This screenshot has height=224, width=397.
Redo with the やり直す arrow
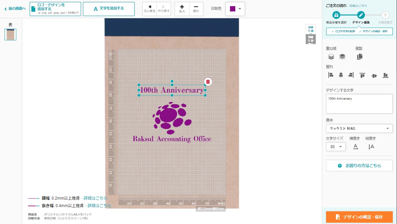pos(163,9)
